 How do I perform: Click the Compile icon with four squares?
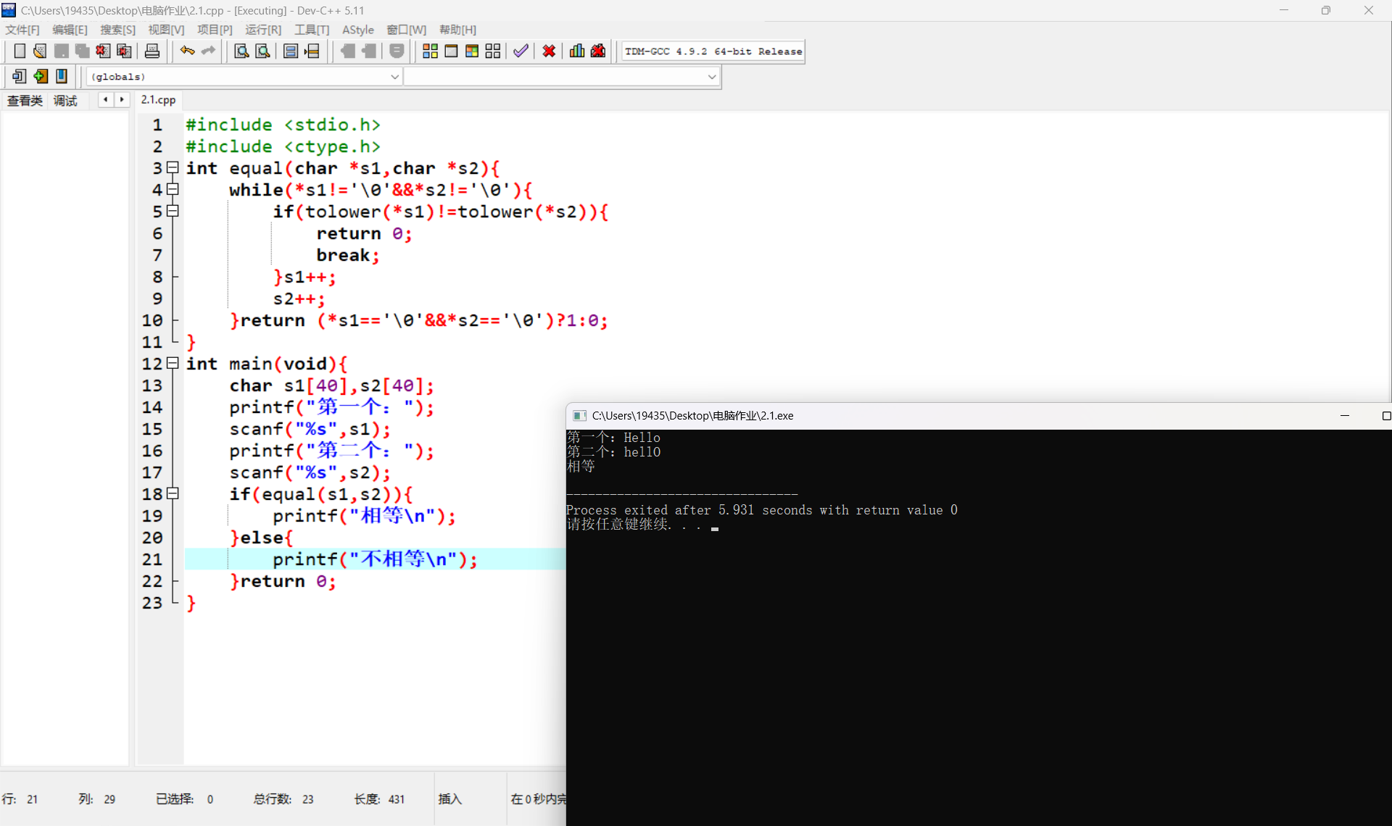click(x=430, y=51)
